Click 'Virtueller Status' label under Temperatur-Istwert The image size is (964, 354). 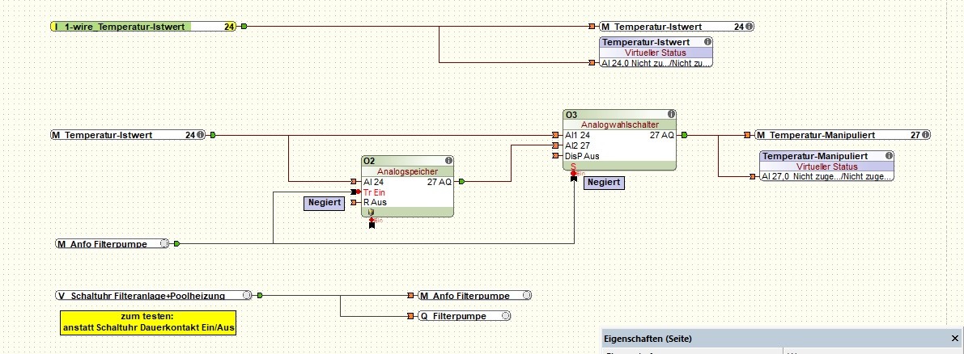(x=656, y=53)
